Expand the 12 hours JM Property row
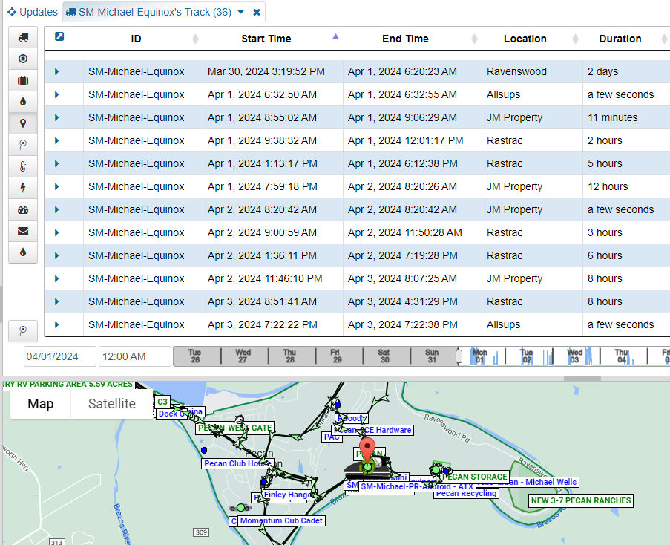670x545 pixels. coord(57,187)
